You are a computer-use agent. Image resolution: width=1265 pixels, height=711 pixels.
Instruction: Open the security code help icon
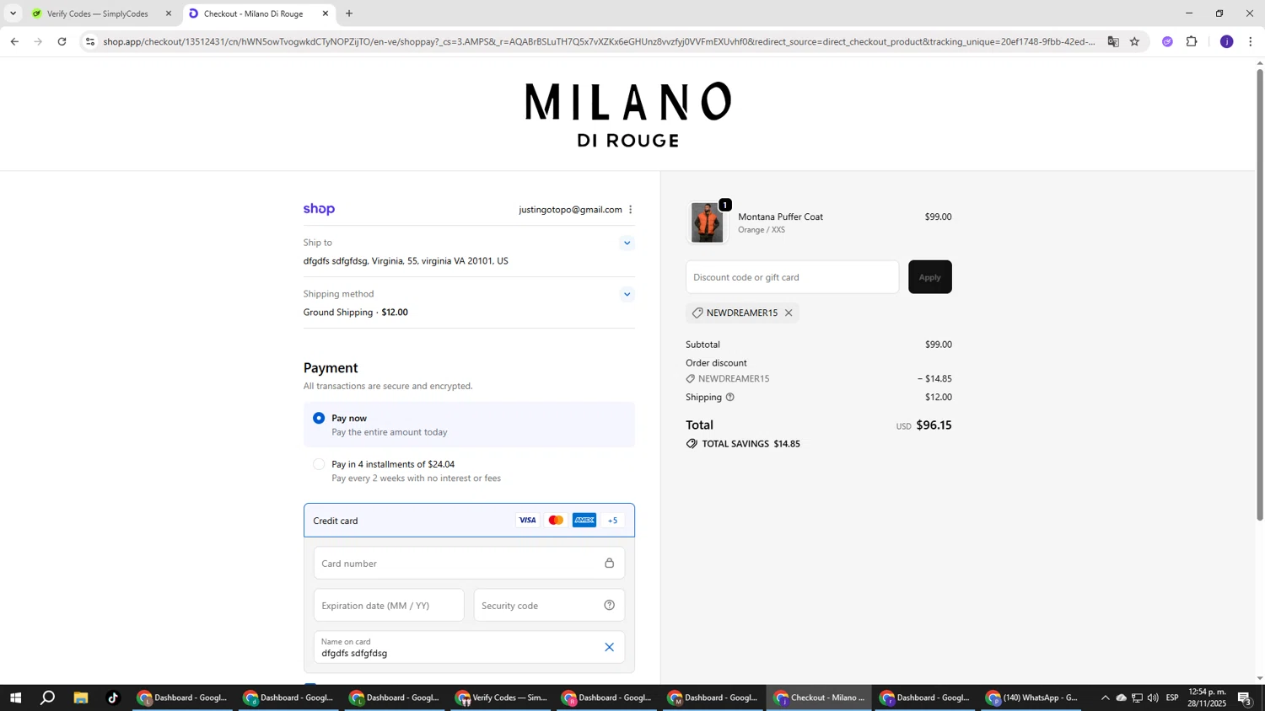(609, 605)
